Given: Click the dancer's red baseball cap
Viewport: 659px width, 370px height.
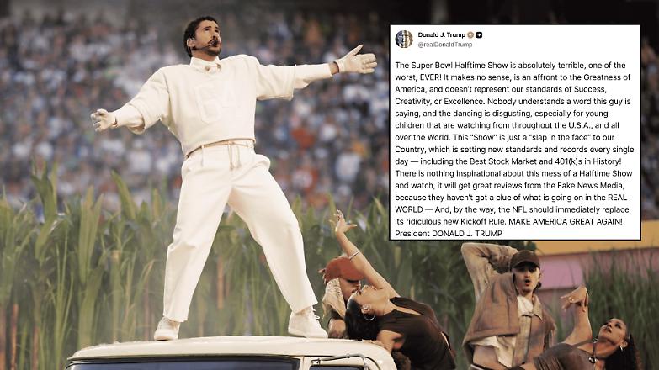Looking at the screenshot, I should (343, 269).
